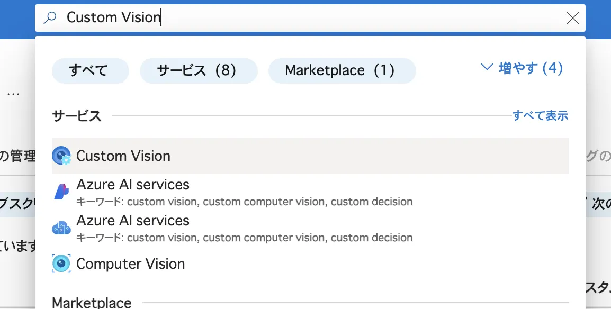Clear the search with the X icon
This screenshot has width=611, height=309.
click(x=572, y=17)
